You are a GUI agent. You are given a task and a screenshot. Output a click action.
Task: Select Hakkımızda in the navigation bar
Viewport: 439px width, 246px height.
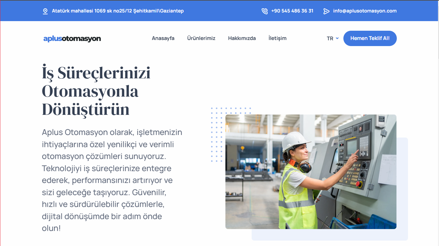click(242, 38)
